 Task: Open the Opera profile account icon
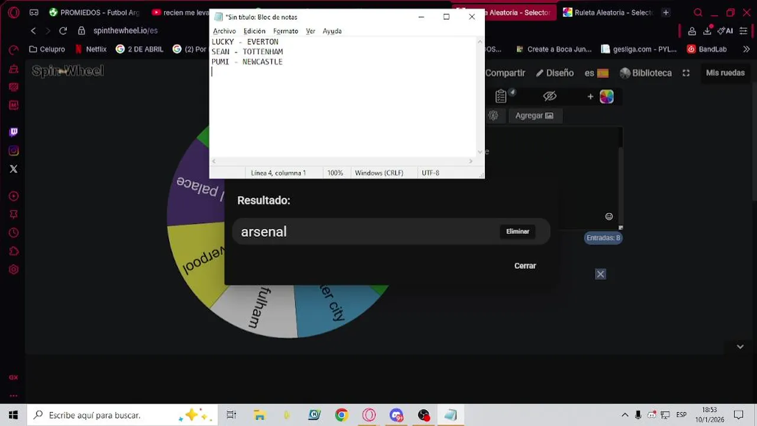point(692,31)
